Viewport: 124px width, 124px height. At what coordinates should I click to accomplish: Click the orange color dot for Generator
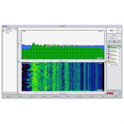coord(109,61)
